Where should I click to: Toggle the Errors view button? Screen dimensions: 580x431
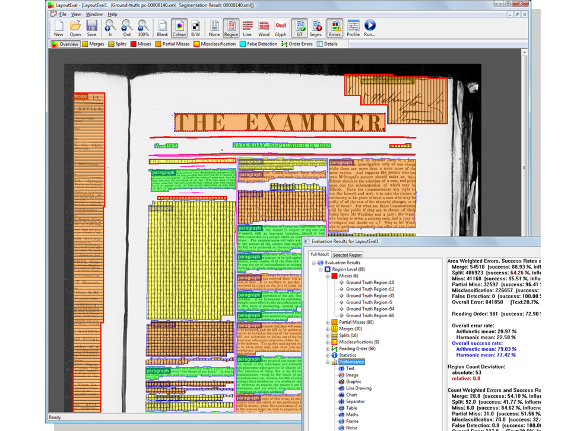pos(334,28)
